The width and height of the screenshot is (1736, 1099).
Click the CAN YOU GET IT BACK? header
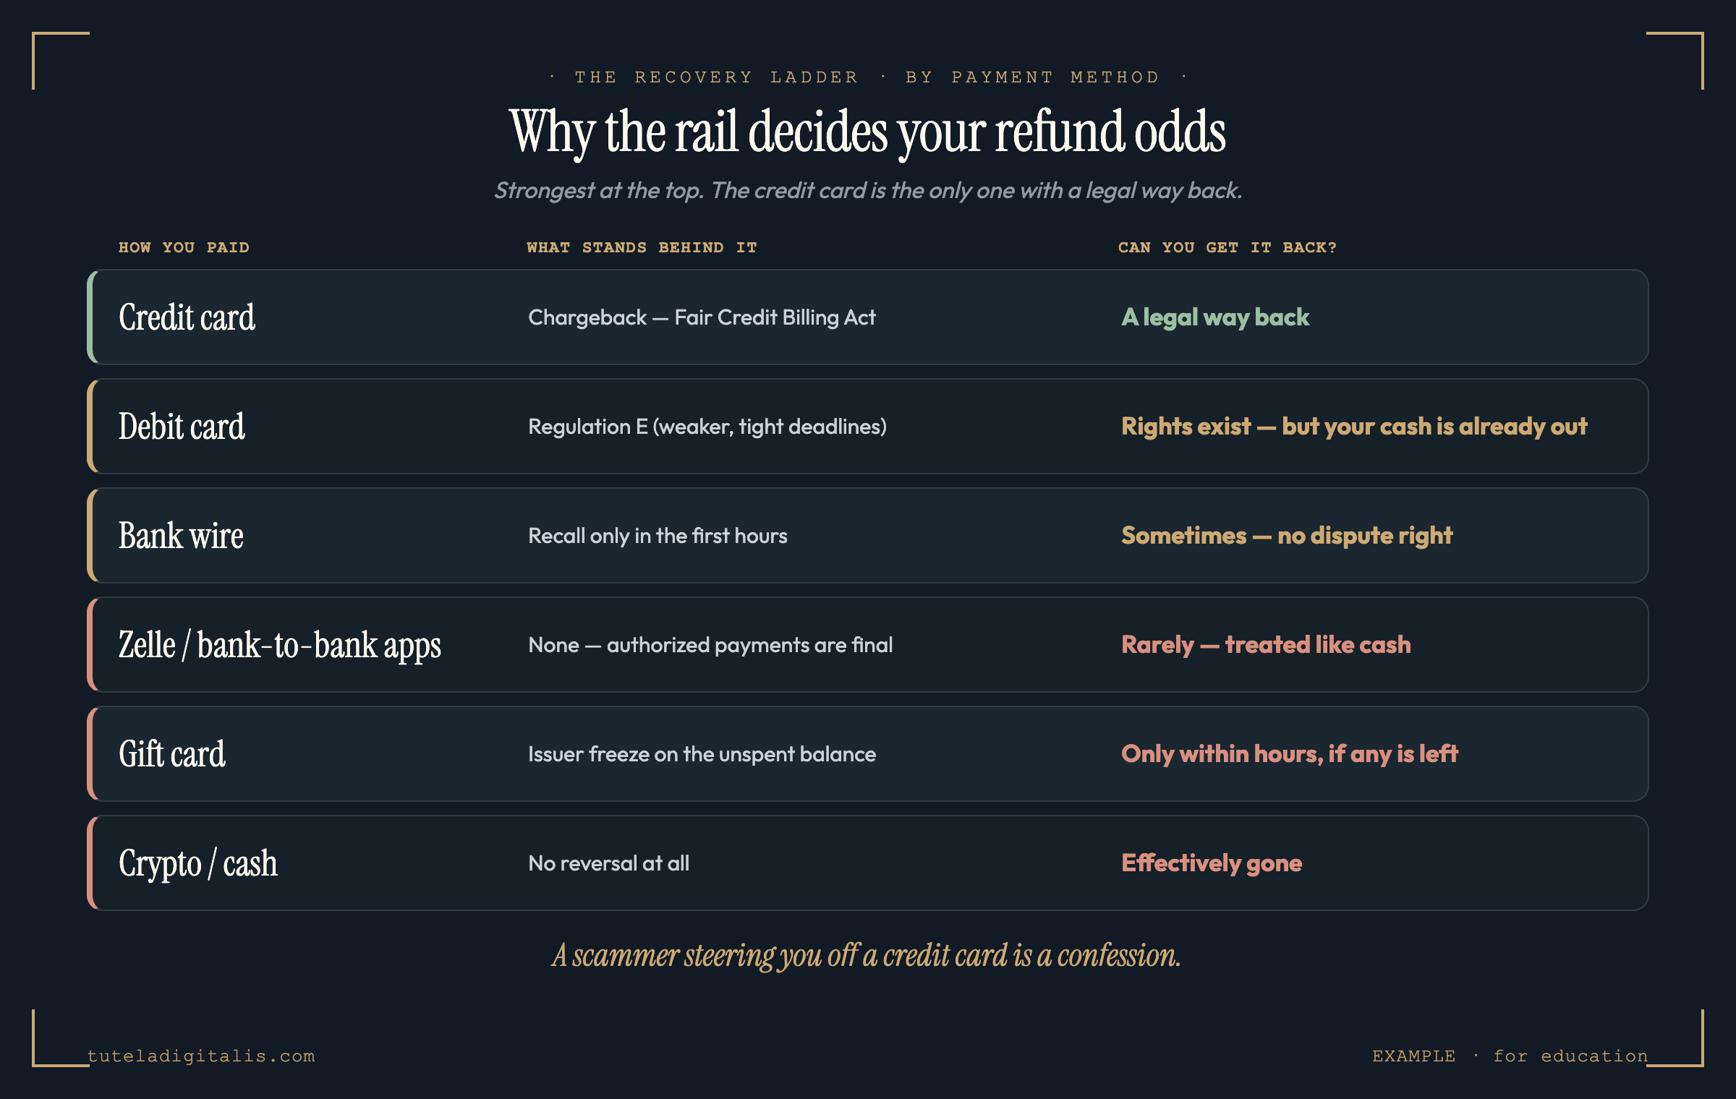click(x=1227, y=247)
